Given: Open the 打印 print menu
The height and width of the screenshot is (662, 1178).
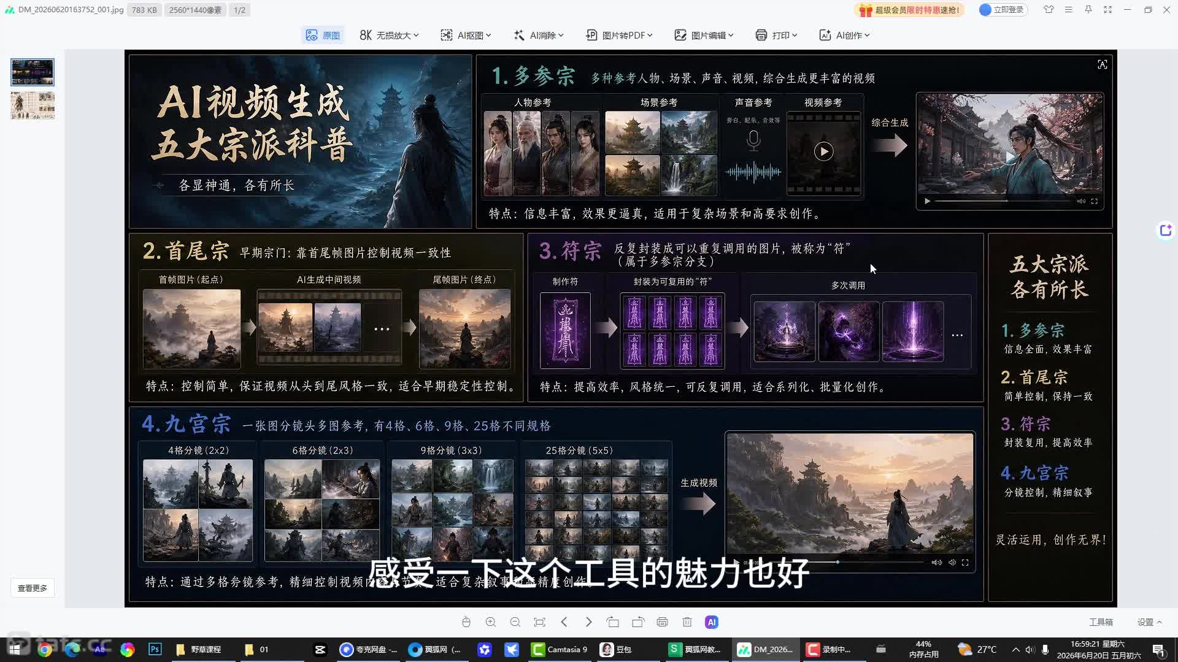Looking at the screenshot, I should tap(776, 35).
